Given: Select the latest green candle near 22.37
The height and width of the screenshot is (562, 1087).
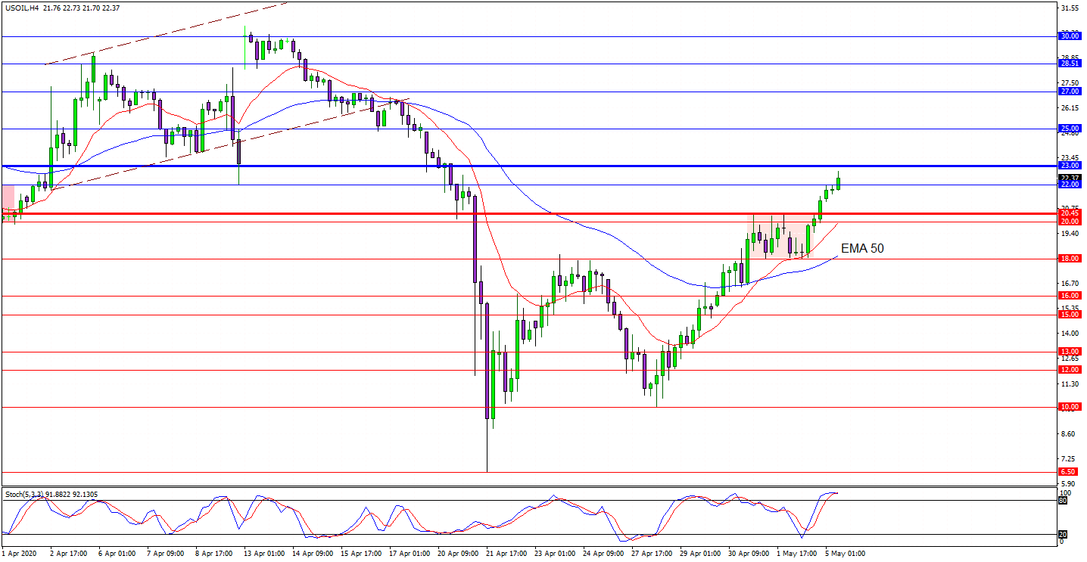Looking at the screenshot, I should [838, 183].
